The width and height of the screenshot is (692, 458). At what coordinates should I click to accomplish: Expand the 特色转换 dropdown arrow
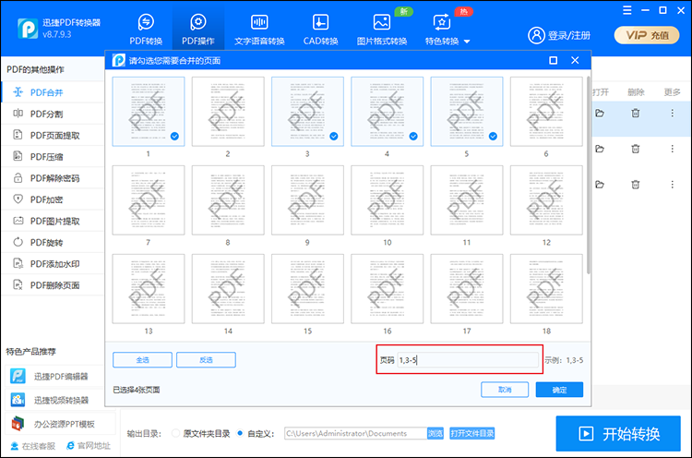[x=467, y=42]
